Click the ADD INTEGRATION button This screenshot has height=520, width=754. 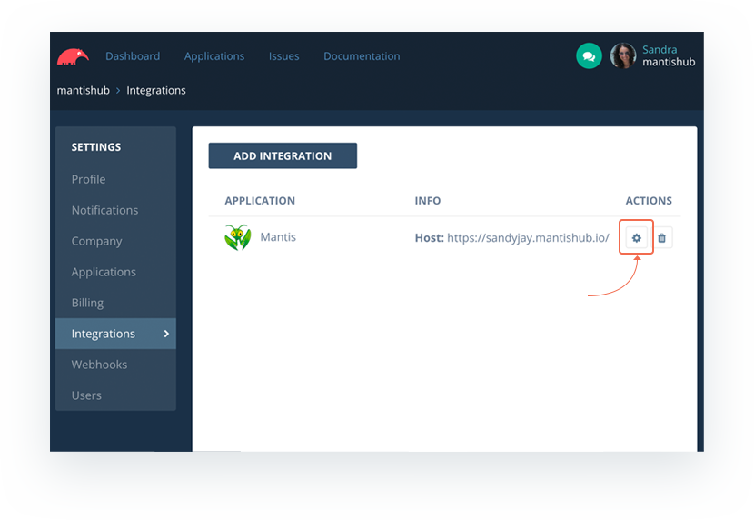point(283,155)
